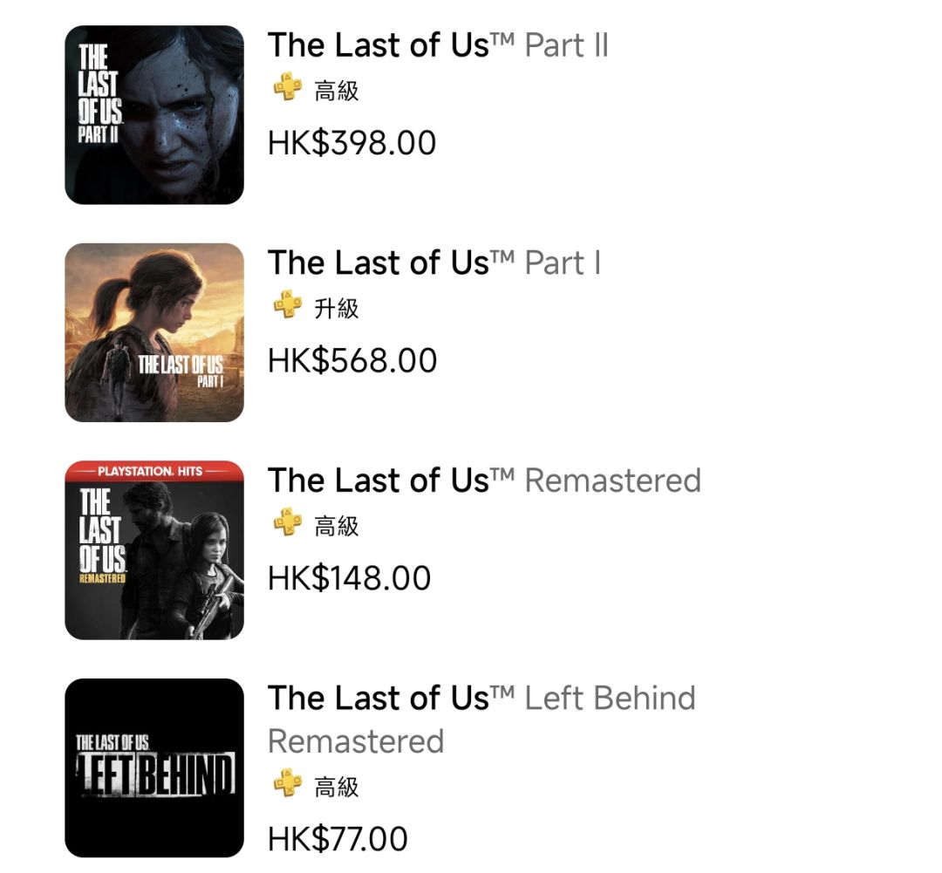Open The Last of Us Part II thumbnail
This screenshot has height=873, width=942.
(x=154, y=115)
